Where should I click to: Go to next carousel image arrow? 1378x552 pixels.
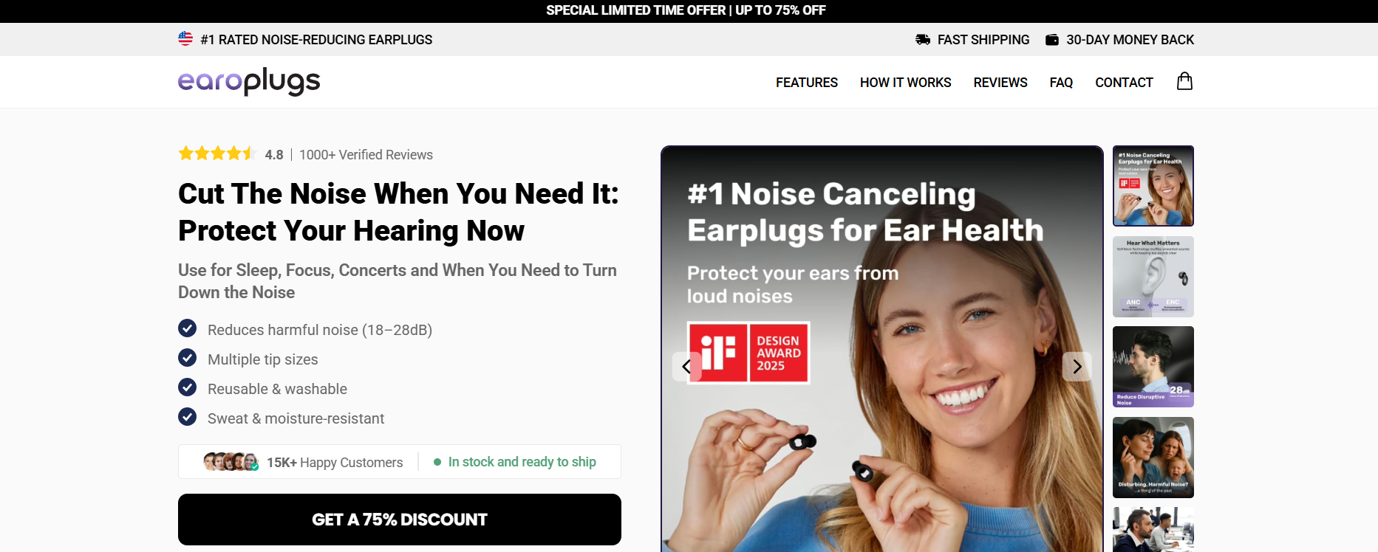pos(1077,367)
